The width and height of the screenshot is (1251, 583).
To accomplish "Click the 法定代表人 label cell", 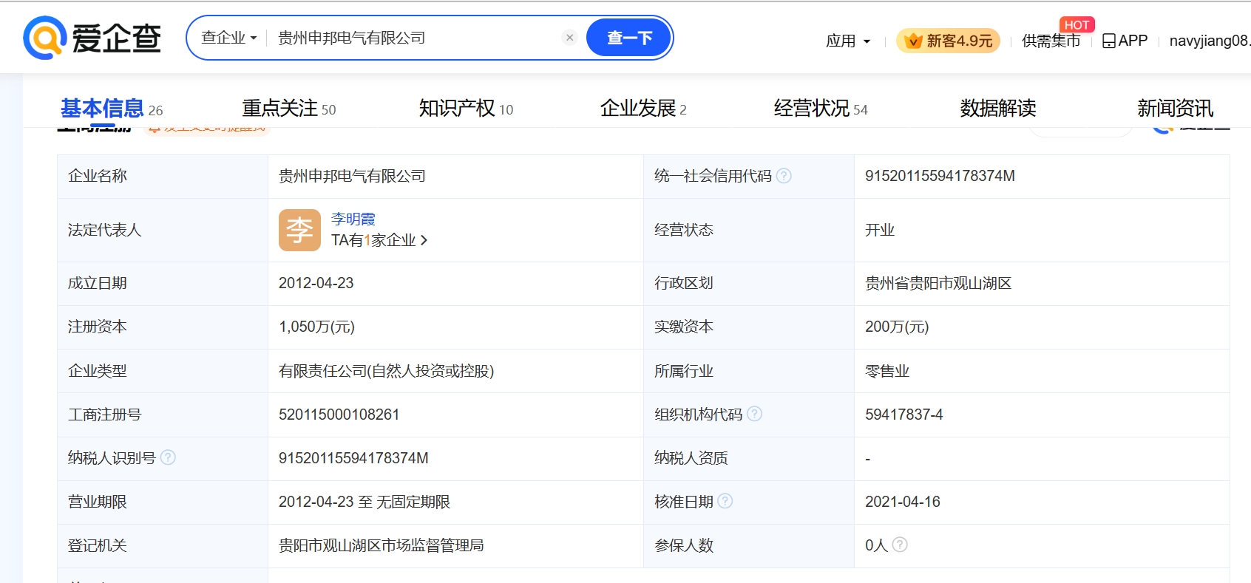I will (163, 230).
